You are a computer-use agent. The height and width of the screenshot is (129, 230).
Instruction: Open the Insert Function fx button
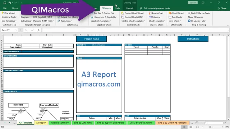[38, 30]
